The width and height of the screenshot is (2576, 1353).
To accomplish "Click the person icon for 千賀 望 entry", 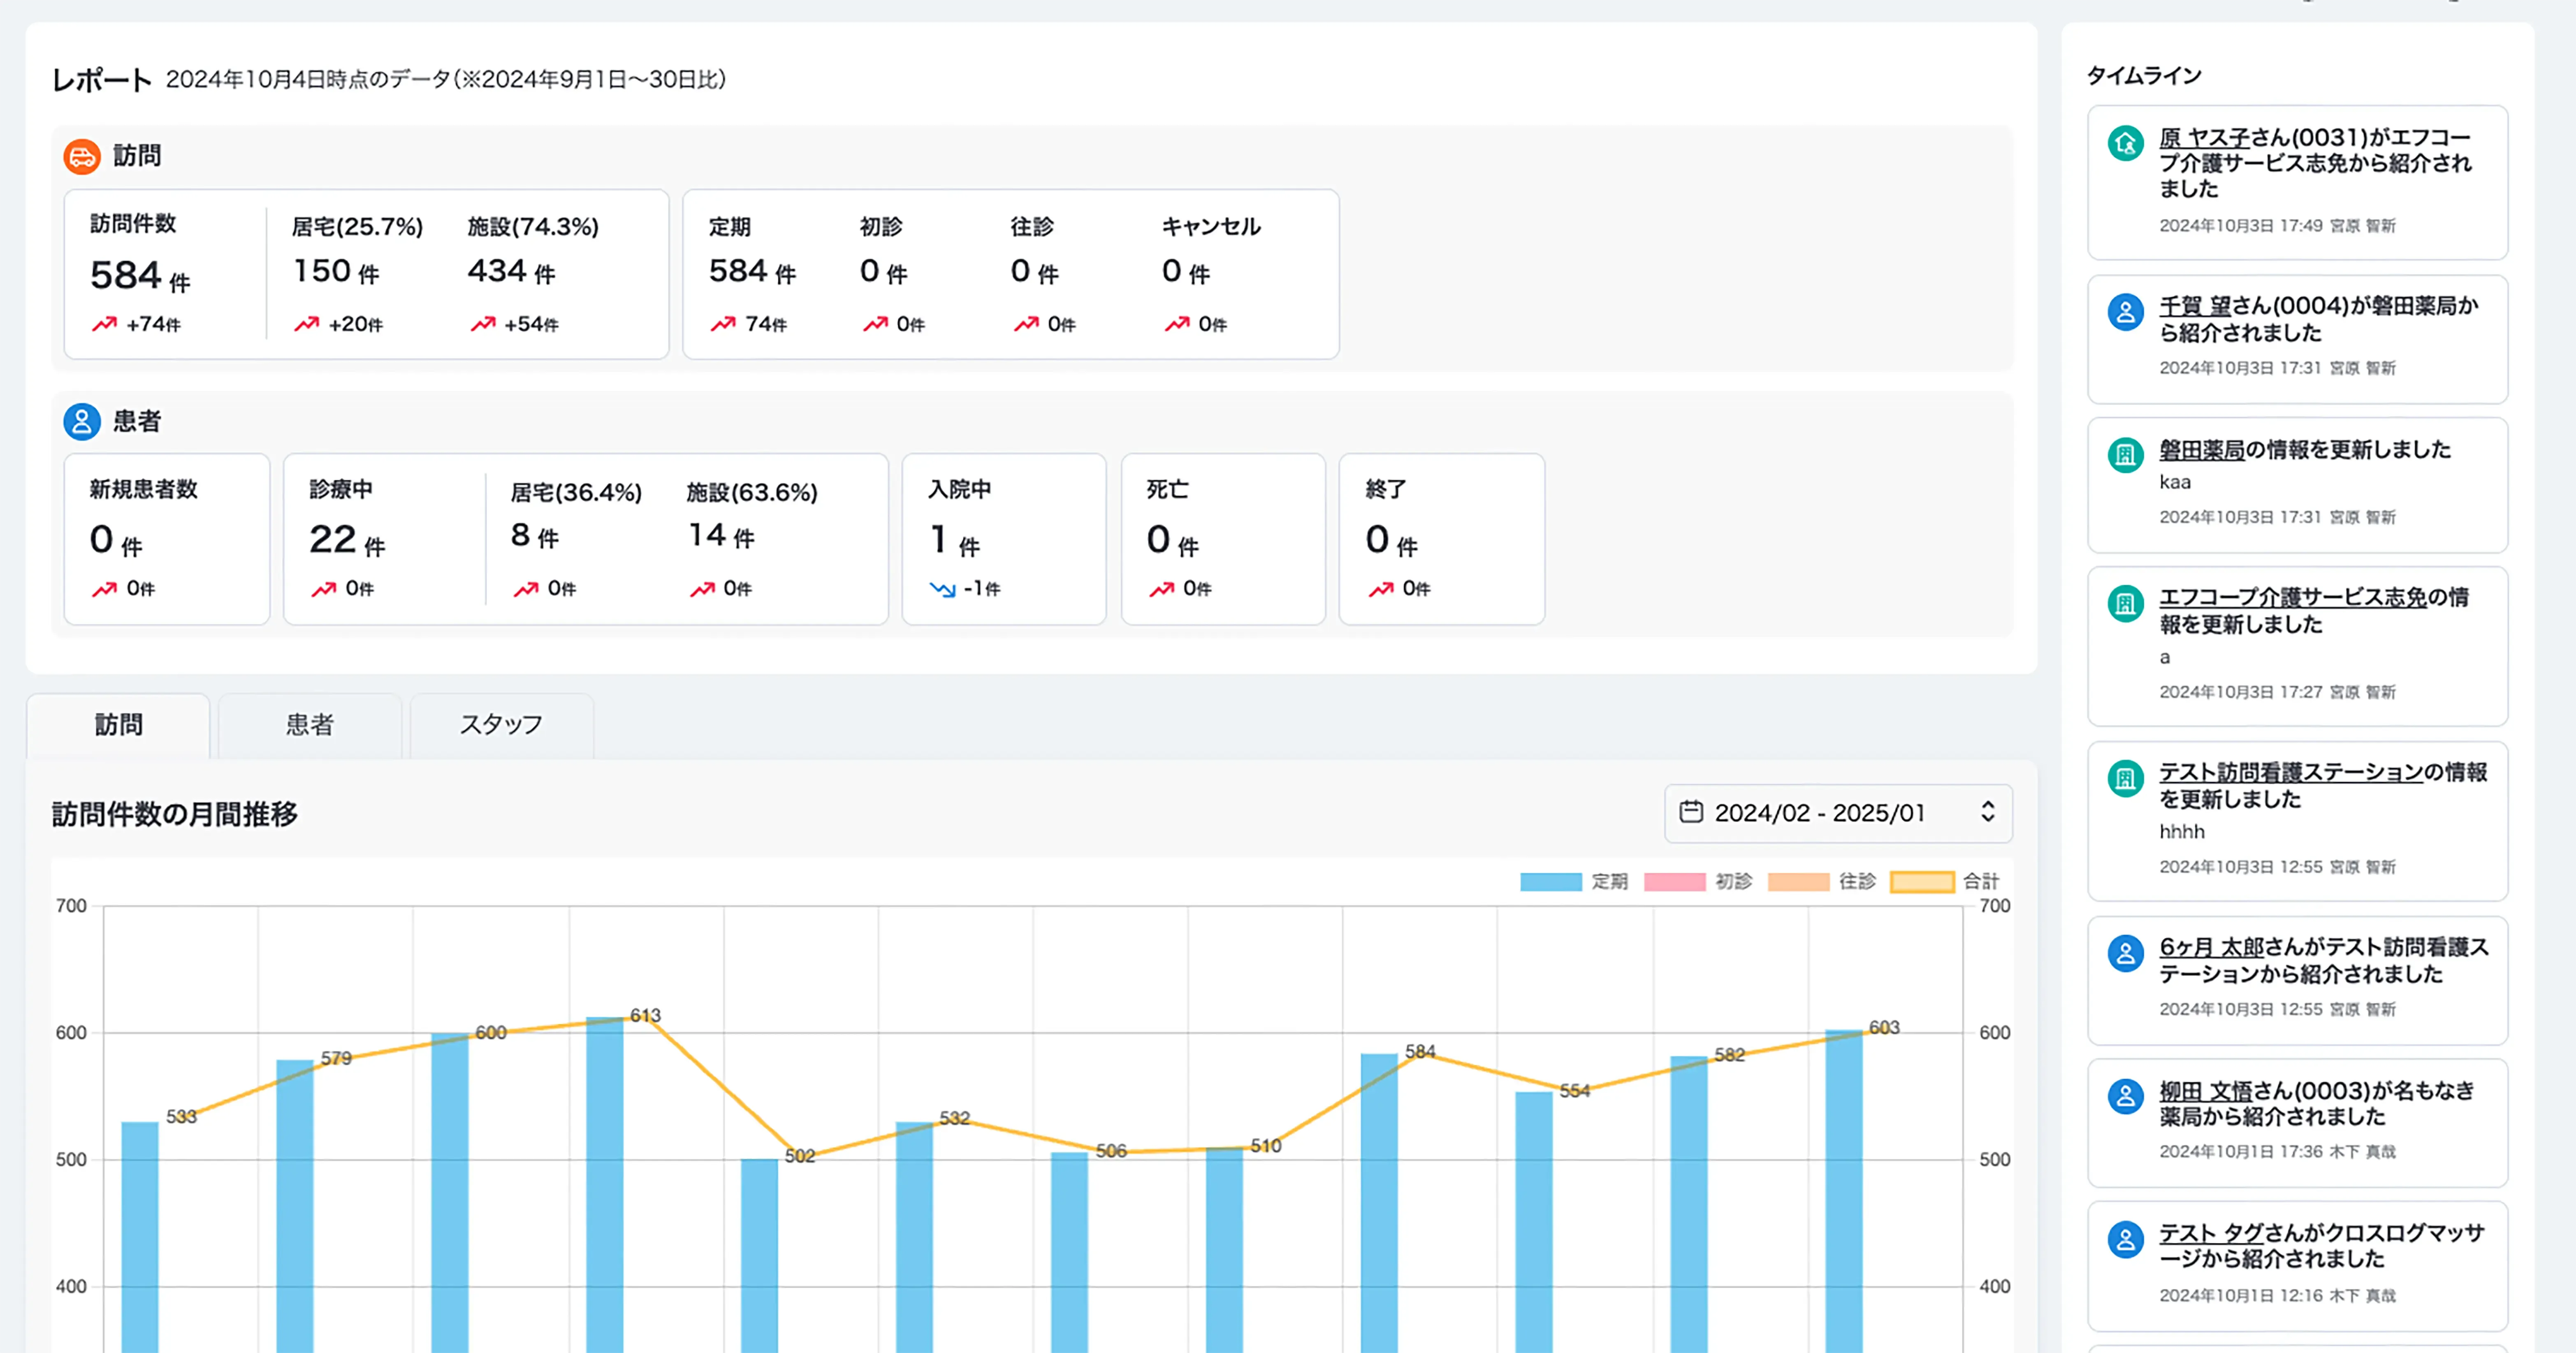I will point(2125,312).
